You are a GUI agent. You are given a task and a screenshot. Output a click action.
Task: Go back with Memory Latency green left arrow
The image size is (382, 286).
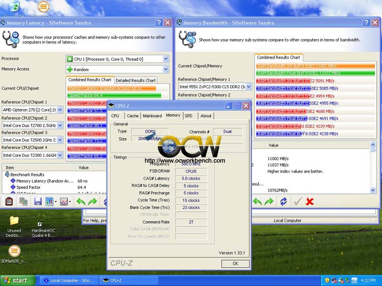click(x=81, y=201)
